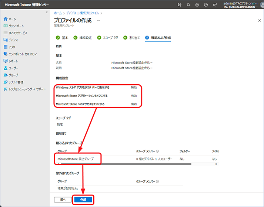Click the MicrosoftStore 禁止グループ row
Viewport: 264px width, 207px height.
pos(137,159)
